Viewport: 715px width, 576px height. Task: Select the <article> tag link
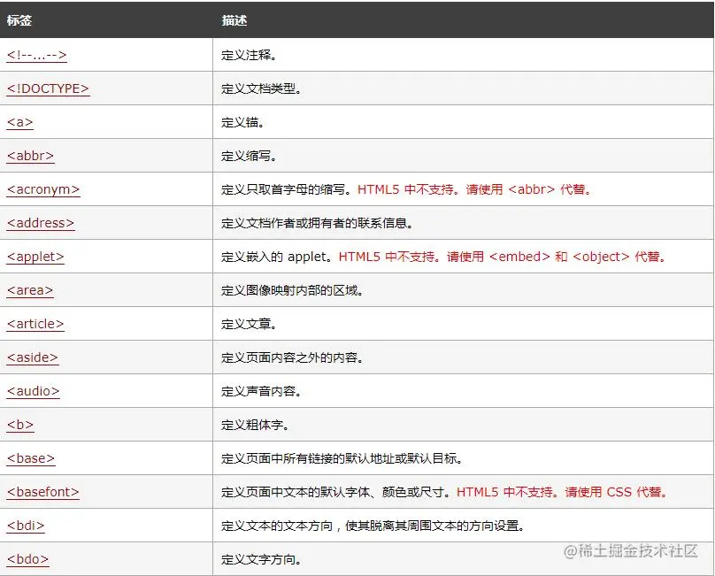click(35, 324)
